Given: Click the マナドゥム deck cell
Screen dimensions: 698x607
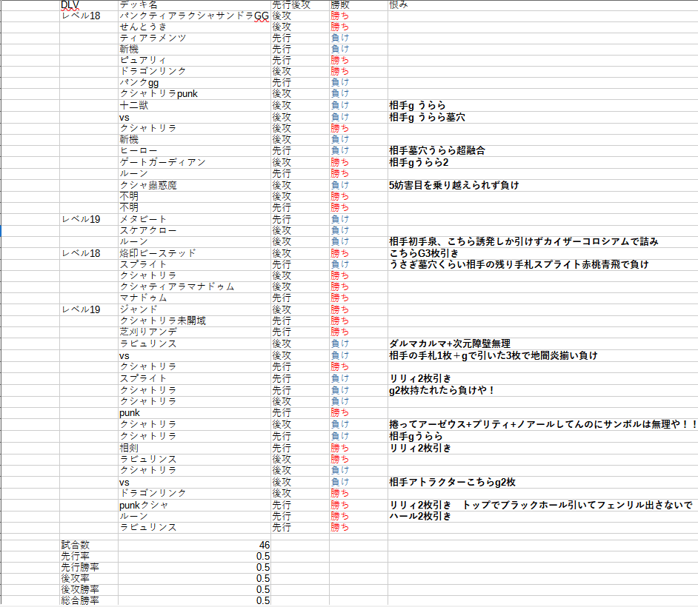Looking at the screenshot, I should click(x=195, y=298).
